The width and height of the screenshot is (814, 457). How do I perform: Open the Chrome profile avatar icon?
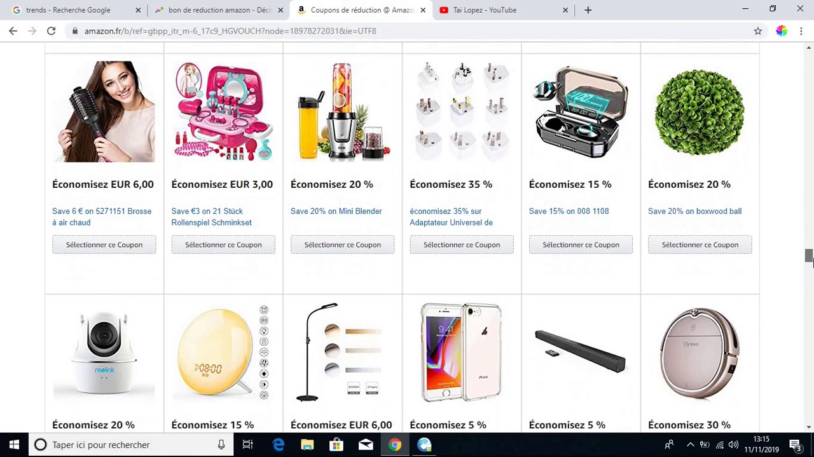coord(782,30)
